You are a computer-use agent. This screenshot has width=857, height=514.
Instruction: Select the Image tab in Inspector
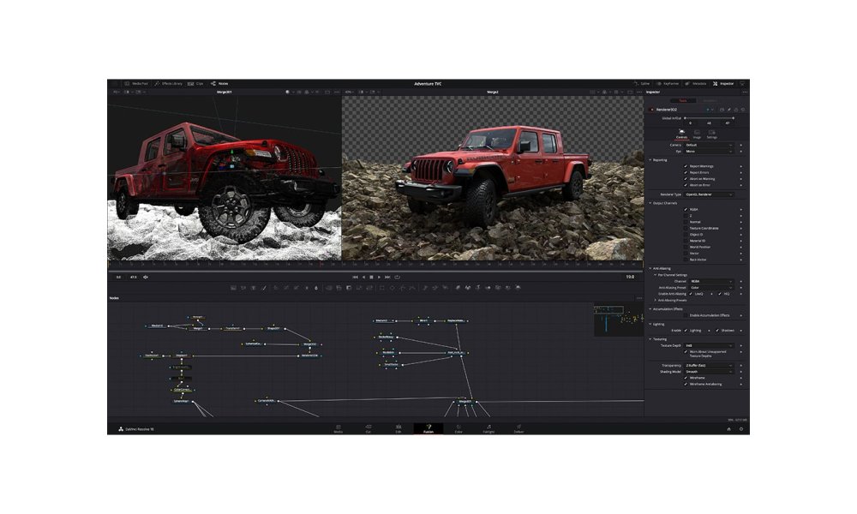tap(697, 134)
